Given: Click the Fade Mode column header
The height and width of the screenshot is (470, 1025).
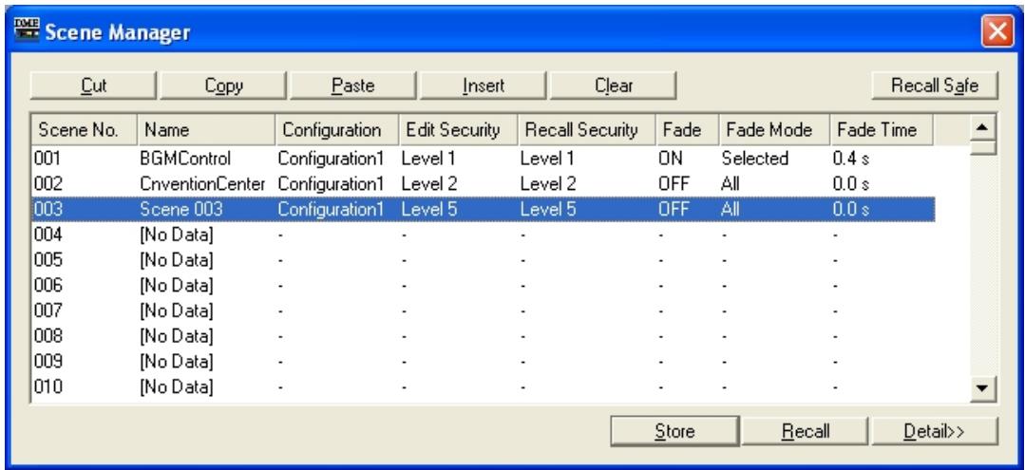Looking at the screenshot, I should click(774, 130).
